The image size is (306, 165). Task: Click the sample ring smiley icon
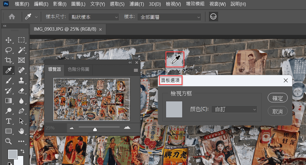point(213,17)
